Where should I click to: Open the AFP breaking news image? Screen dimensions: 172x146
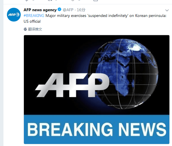coord(97,89)
